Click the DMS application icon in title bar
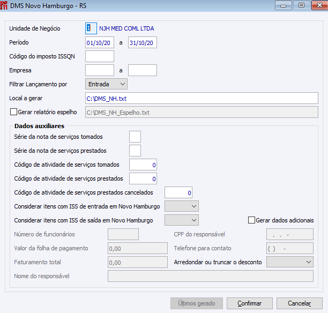 pyautogui.click(x=4, y=5)
